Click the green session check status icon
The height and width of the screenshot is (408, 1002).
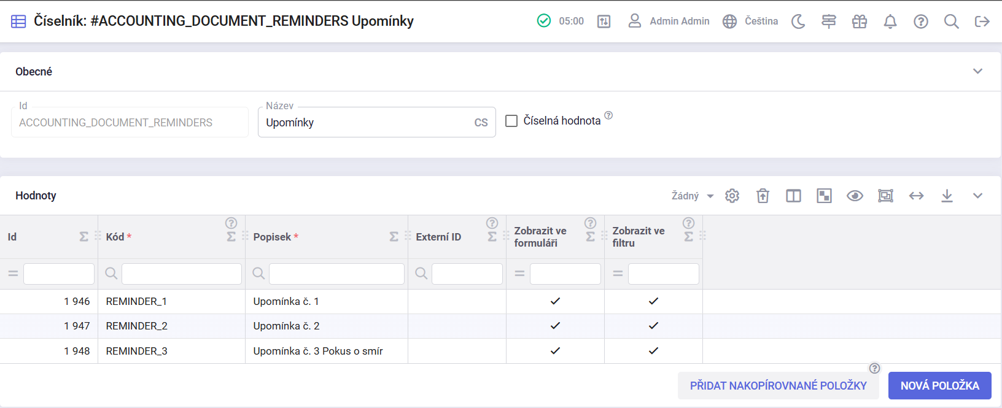pyautogui.click(x=544, y=21)
